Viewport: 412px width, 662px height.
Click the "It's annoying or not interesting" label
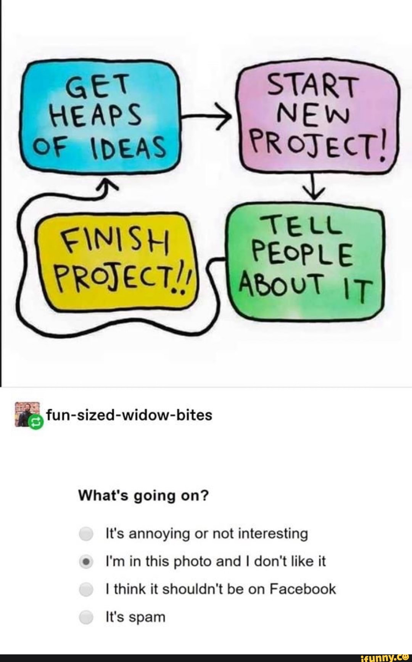[207, 533]
